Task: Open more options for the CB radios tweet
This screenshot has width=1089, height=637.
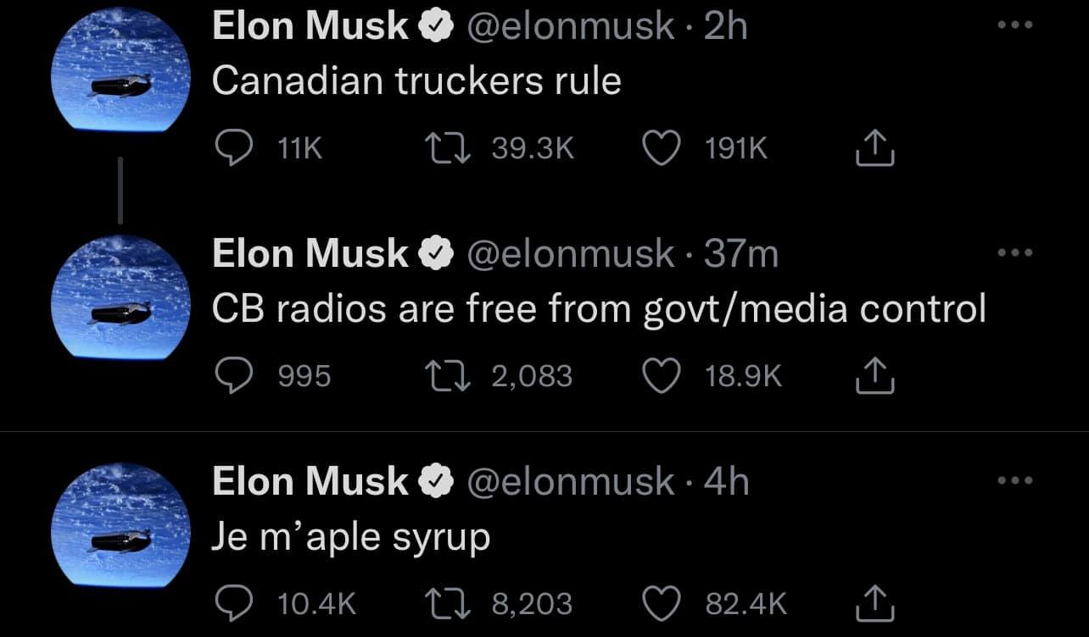Action: tap(1014, 252)
